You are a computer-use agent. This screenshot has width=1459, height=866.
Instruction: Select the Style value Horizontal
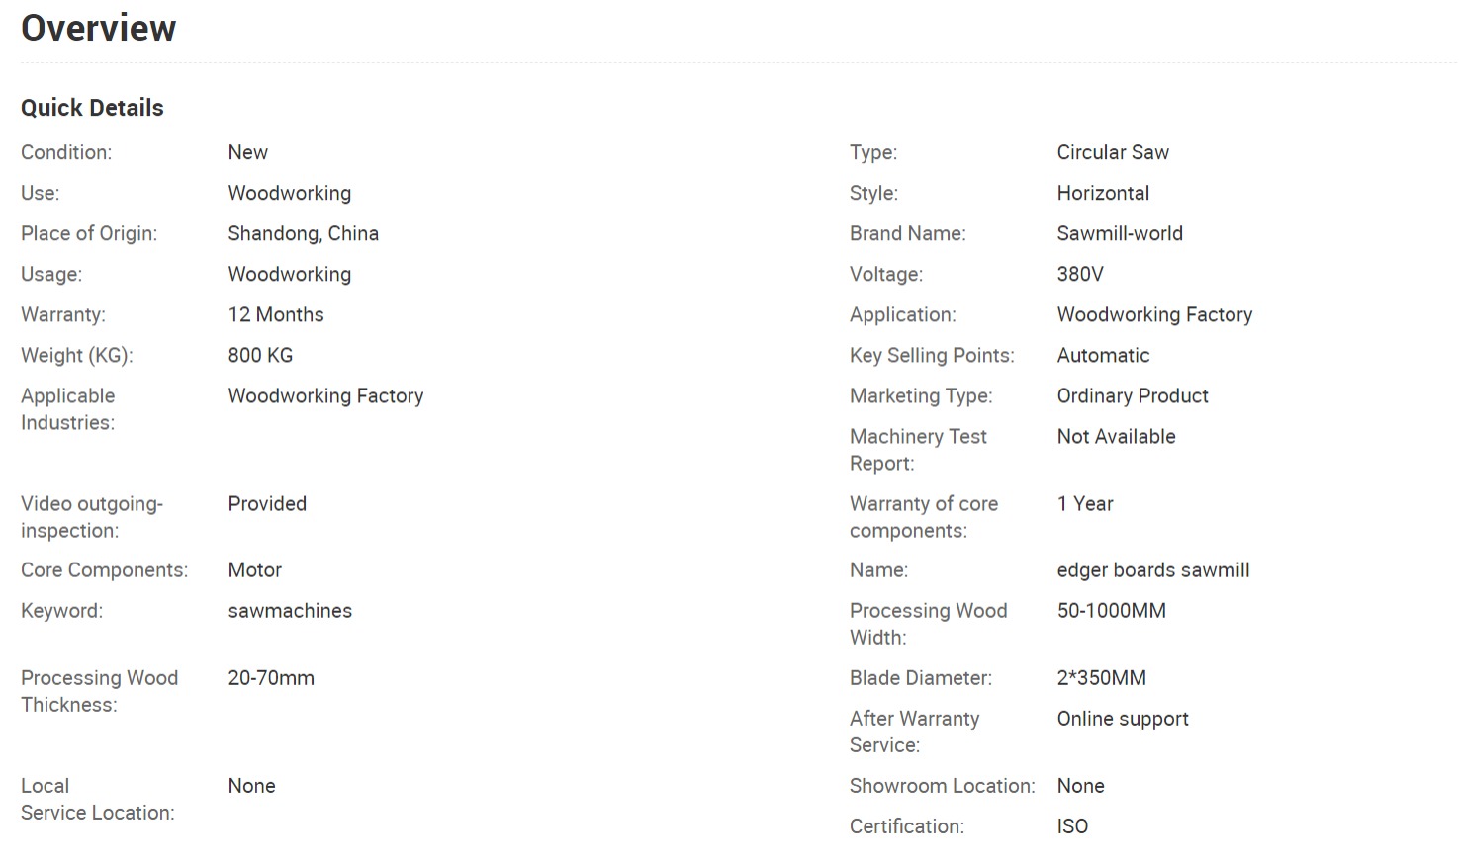1102,194
